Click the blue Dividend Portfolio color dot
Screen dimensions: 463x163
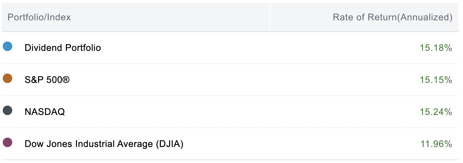tap(7, 46)
